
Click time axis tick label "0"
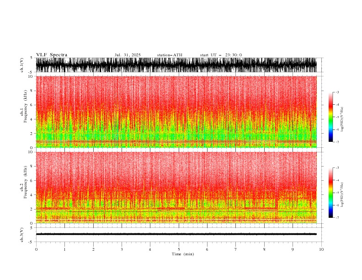pyautogui.click(x=36, y=249)
